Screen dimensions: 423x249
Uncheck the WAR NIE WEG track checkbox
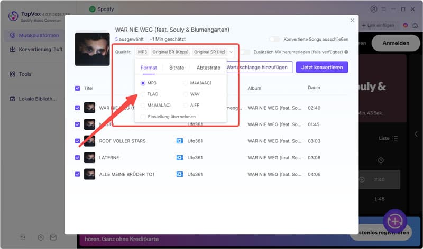tap(77, 108)
